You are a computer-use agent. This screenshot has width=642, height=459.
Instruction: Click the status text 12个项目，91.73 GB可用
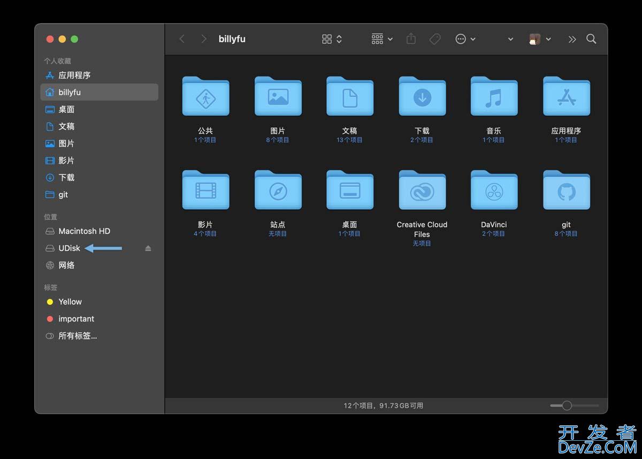coord(384,406)
